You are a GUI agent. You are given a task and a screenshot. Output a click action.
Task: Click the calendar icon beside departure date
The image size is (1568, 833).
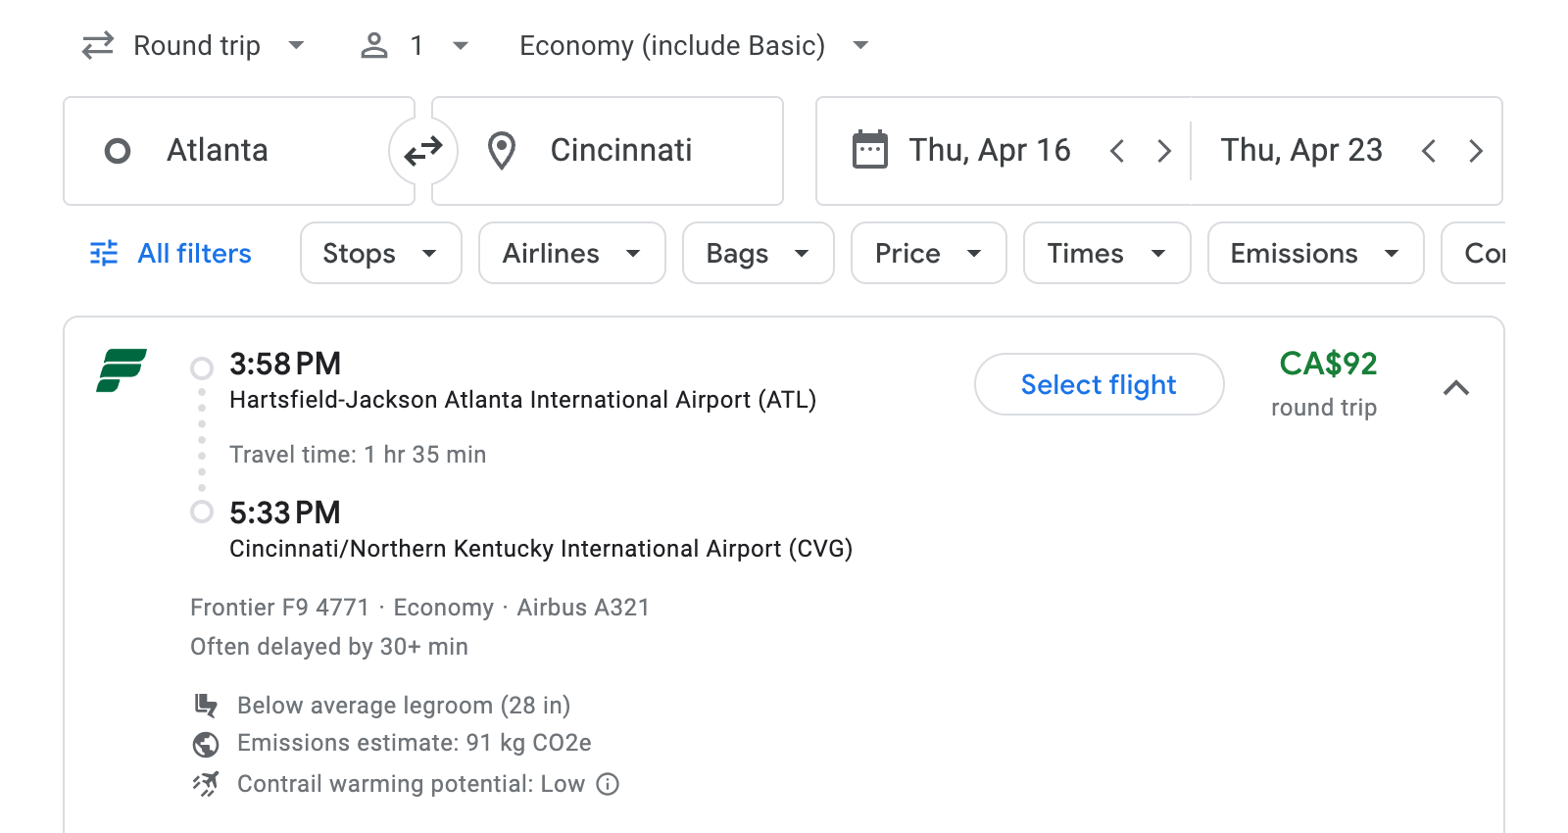point(868,150)
